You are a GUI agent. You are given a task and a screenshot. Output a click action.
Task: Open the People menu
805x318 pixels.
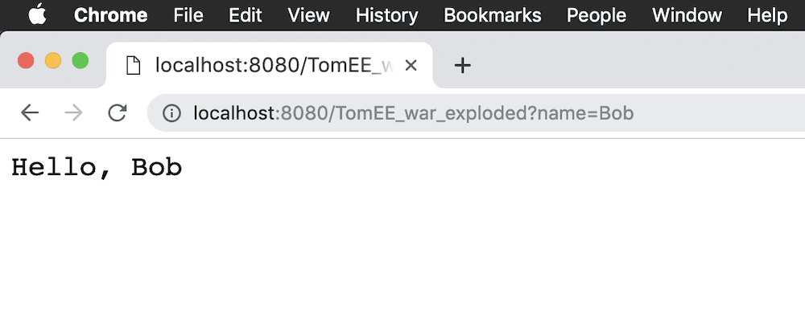[x=596, y=15]
